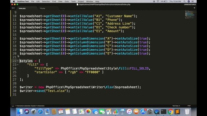Open the Tools menu
The width and height of the screenshot is (207, 116).
(73, 1)
